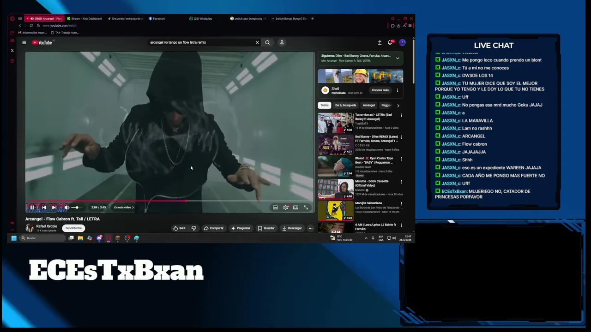
Task: Expand the up-next playlist panel
Action: [x=397, y=58]
